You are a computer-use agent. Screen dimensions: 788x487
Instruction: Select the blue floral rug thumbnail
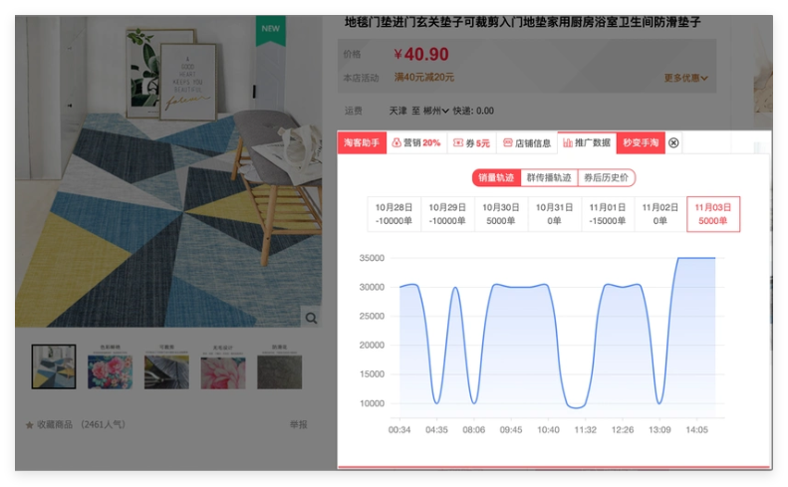(110, 366)
